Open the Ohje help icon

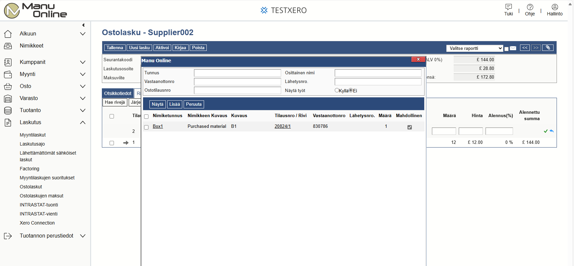(x=530, y=7)
